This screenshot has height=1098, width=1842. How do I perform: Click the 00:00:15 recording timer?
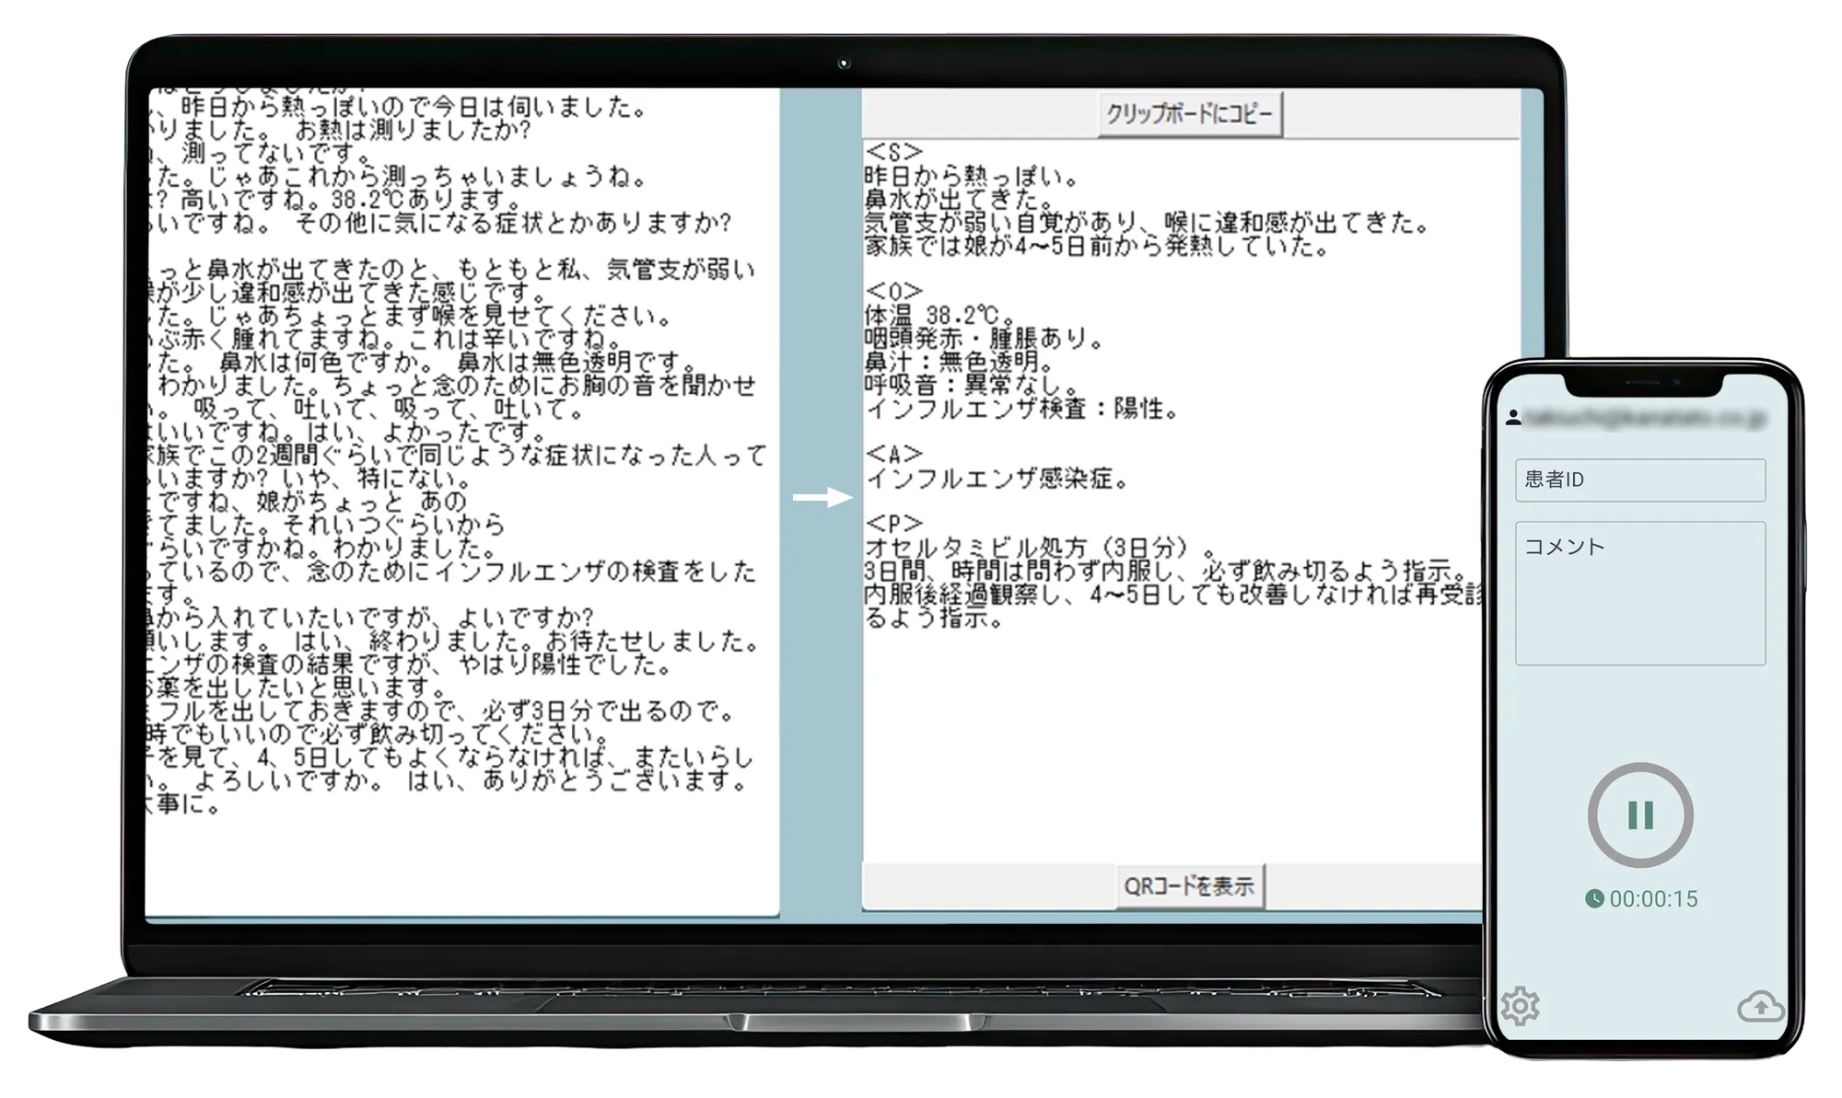point(1653,898)
